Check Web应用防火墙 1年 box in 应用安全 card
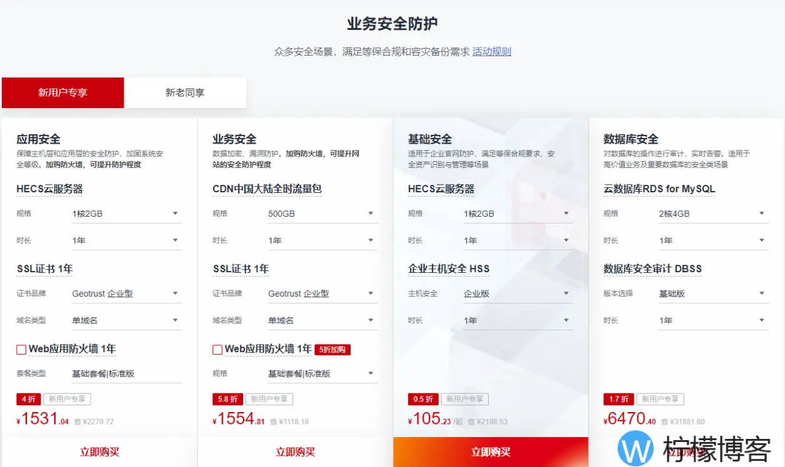Screen dimensions: 785x467 [21, 350]
